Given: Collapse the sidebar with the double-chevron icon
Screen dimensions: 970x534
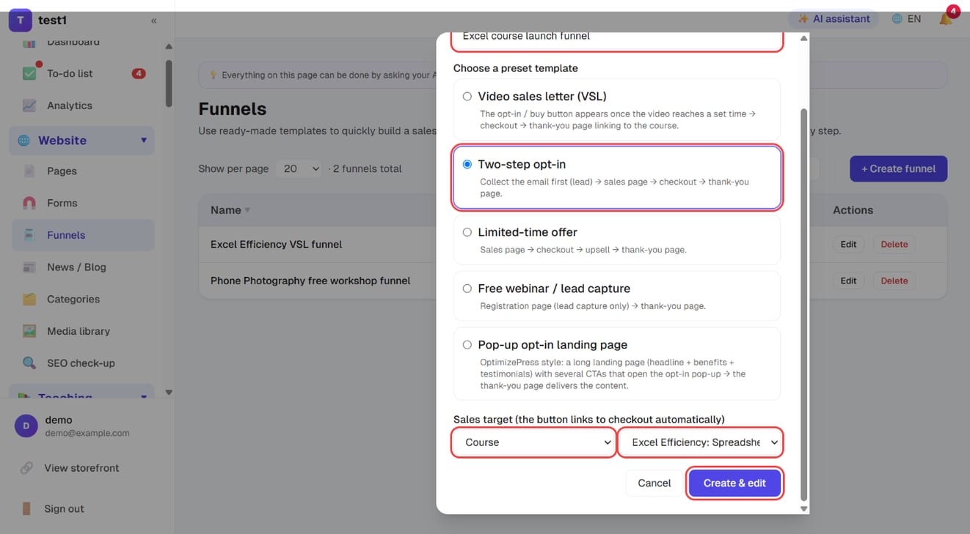Looking at the screenshot, I should tap(154, 21).
